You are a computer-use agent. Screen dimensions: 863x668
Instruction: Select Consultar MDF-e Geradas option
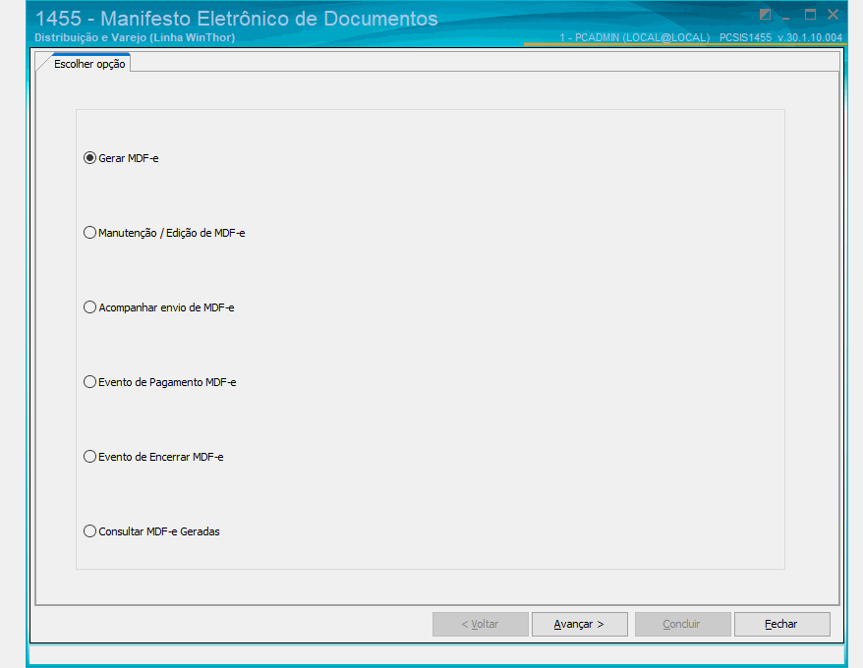point(151,531)
